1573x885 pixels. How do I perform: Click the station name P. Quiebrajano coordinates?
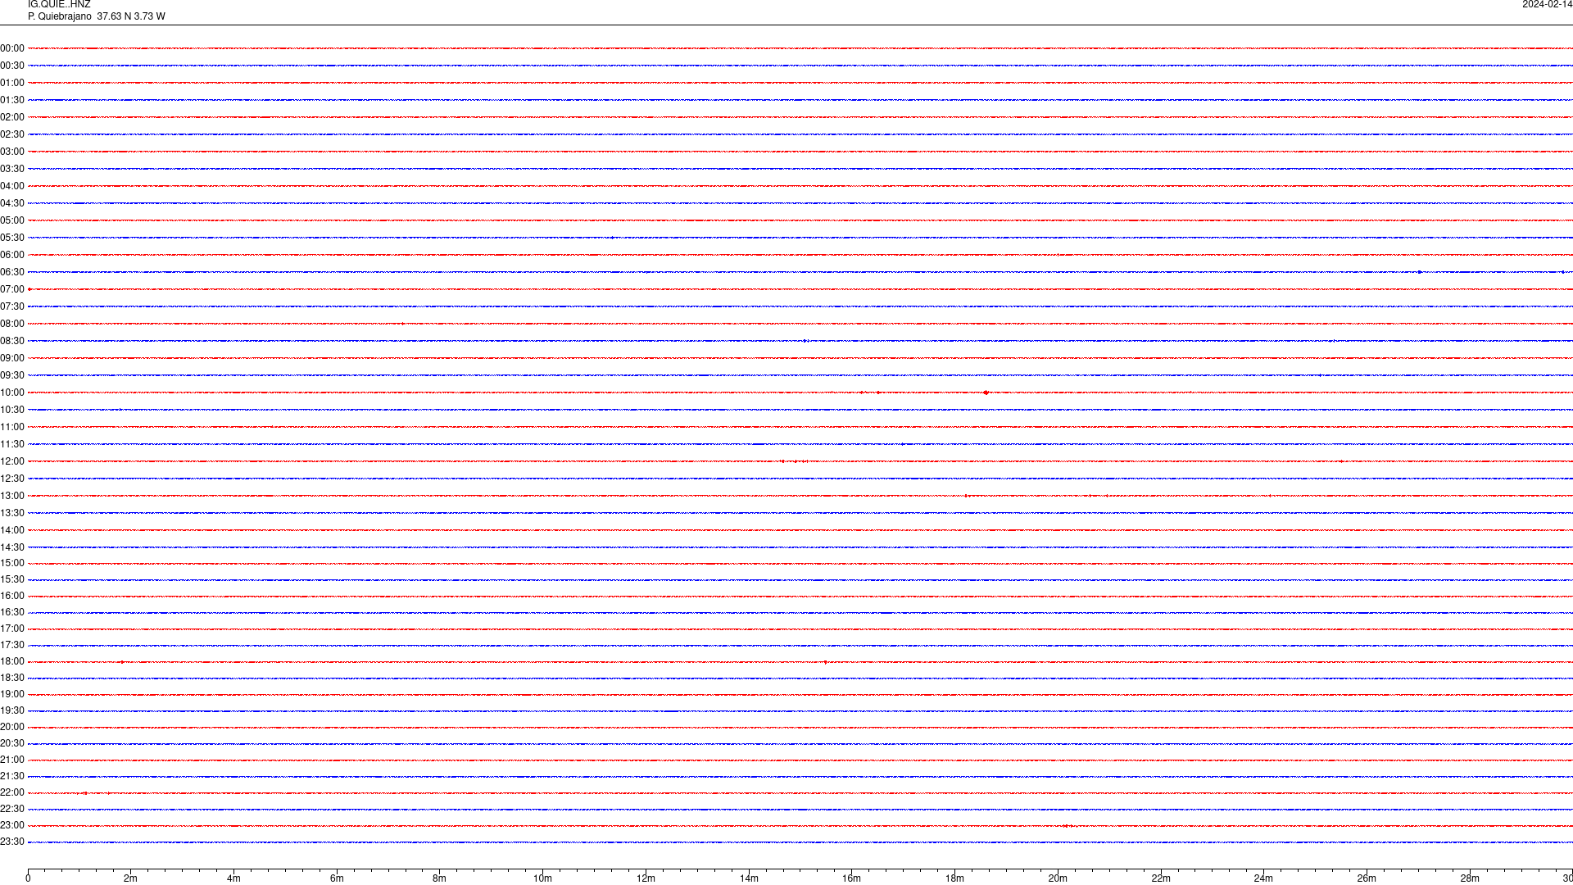96,16
